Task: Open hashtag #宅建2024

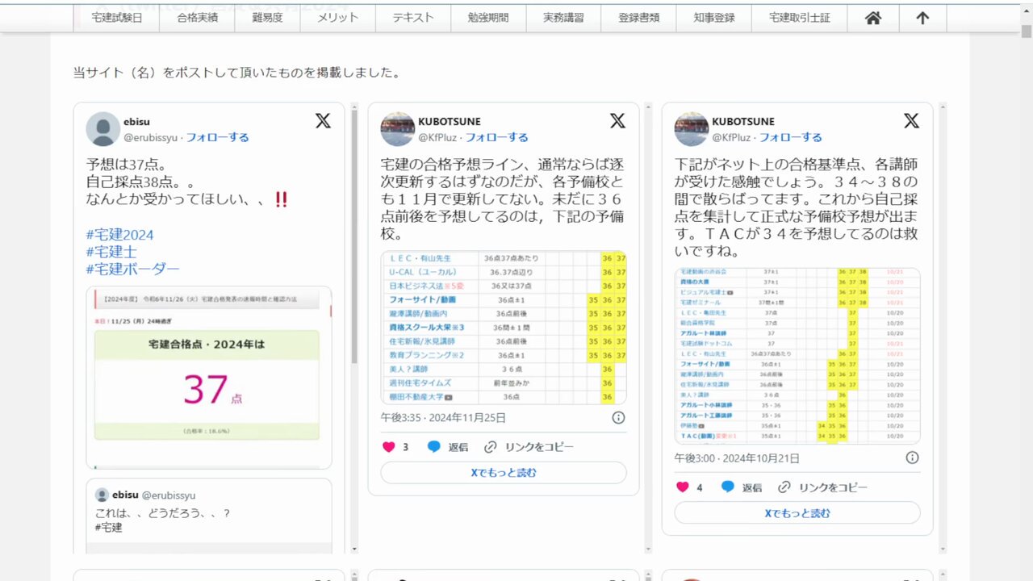Action: click(x=119, y=235)
